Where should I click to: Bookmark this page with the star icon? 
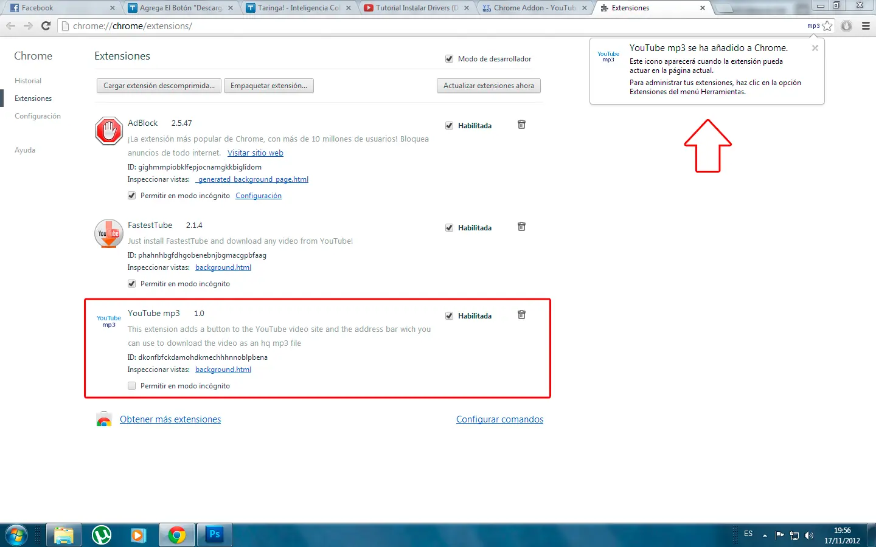pyautogui.click(x=827, y=26)
